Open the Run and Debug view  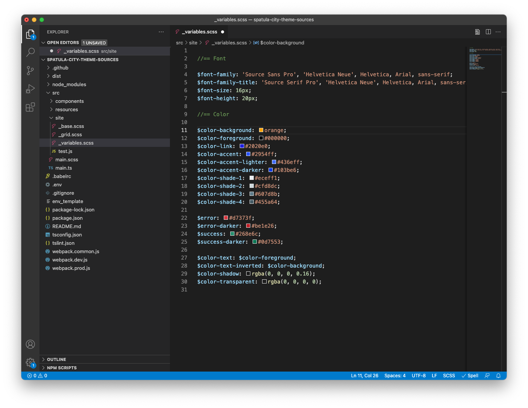pyautogui.click(x=30, y=89)
